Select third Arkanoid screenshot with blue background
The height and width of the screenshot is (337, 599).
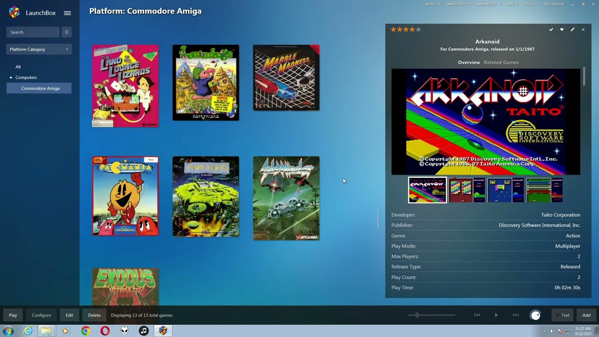pyautogui.click(x=506, y=190)
